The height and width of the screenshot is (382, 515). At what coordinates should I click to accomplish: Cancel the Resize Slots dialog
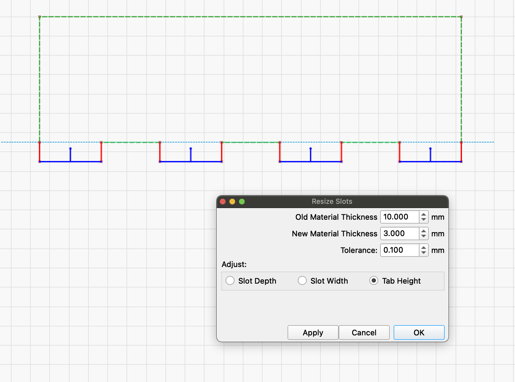tap(364, 333)
